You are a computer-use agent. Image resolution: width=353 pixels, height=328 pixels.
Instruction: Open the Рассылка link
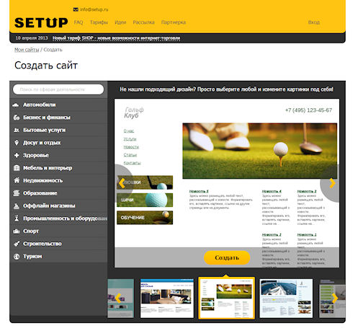tap(143, 22)
